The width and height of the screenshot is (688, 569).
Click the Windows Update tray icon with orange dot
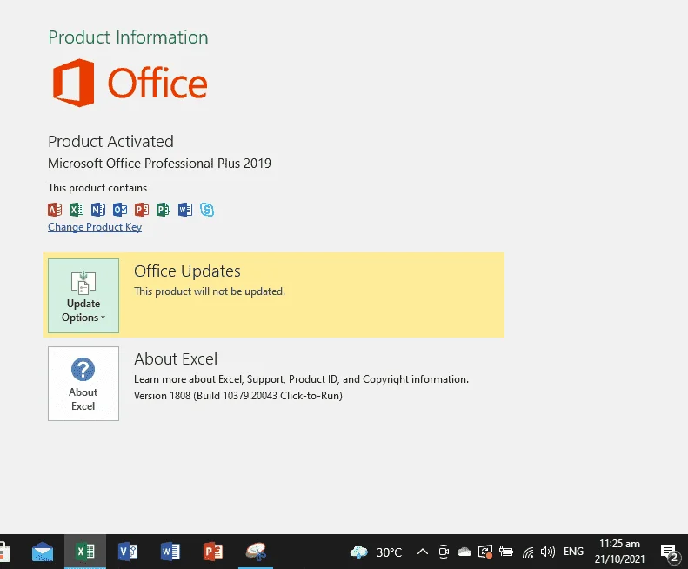pos(485,552)
